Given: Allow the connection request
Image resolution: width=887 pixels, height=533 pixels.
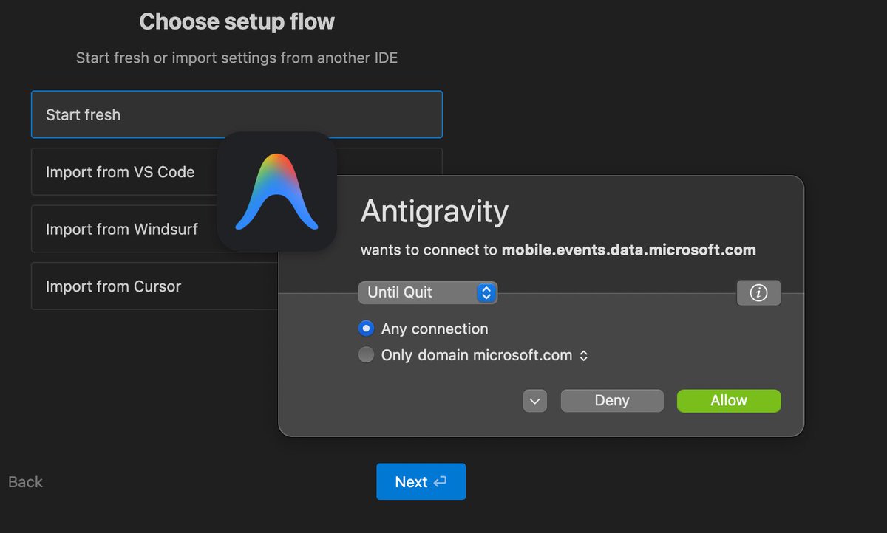Looking at the screenshot, I should [x=729, y=401].
